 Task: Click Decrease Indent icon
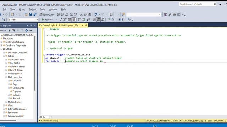[x=119, y=20]
